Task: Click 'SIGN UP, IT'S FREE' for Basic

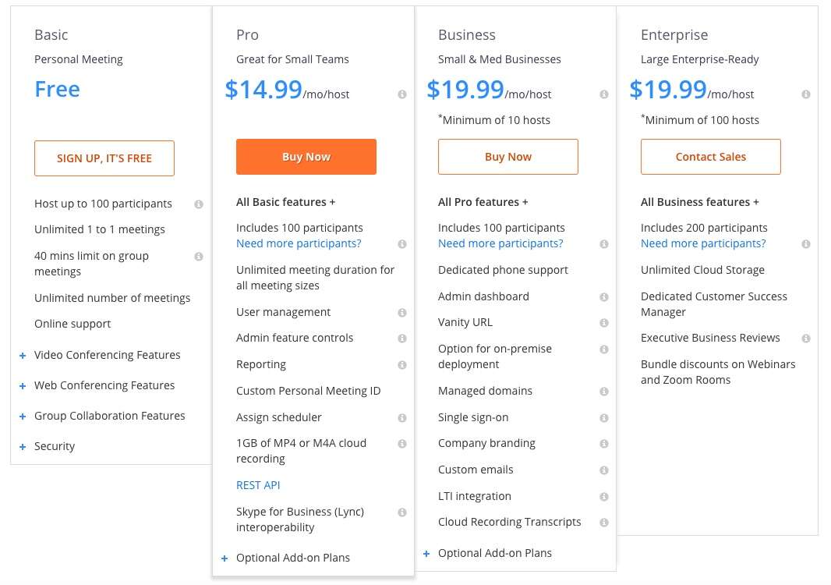Action: pos(104,158)
